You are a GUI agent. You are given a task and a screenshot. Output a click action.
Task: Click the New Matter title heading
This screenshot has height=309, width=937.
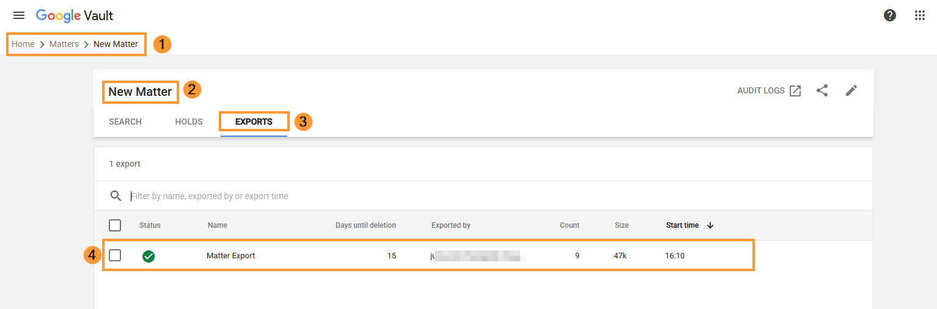(x=140, y=92)
